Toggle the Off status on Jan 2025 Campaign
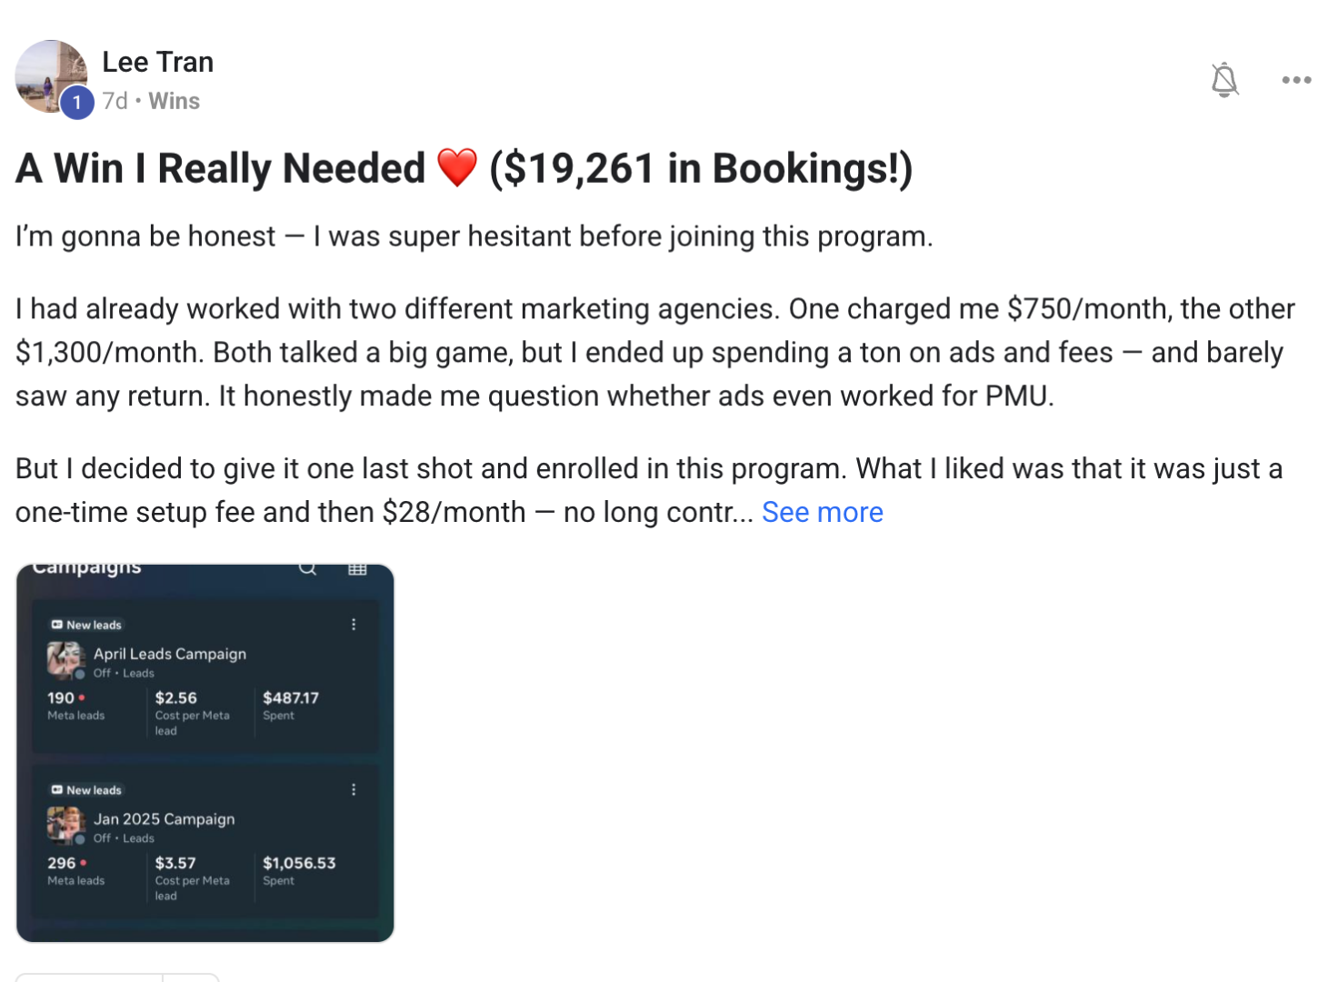Viewport: 1318px width, 982px height. pyautogui.click(x=103, y=838)
